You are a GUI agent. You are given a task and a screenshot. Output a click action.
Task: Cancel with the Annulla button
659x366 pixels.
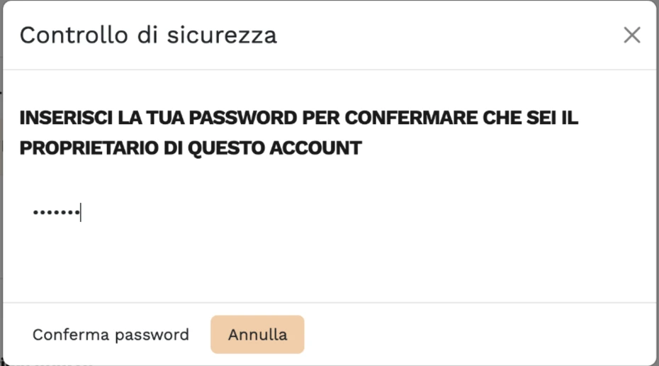pyautogui.click(x=257, y=335)
